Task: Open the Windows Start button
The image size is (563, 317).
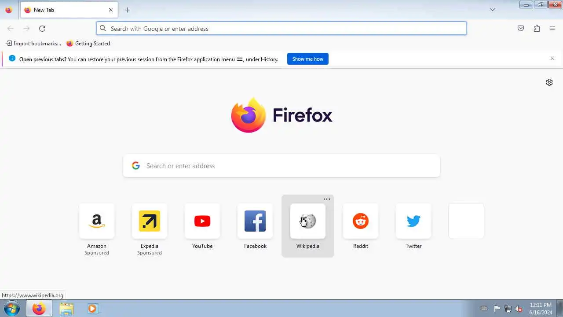Action: [12, 309]
